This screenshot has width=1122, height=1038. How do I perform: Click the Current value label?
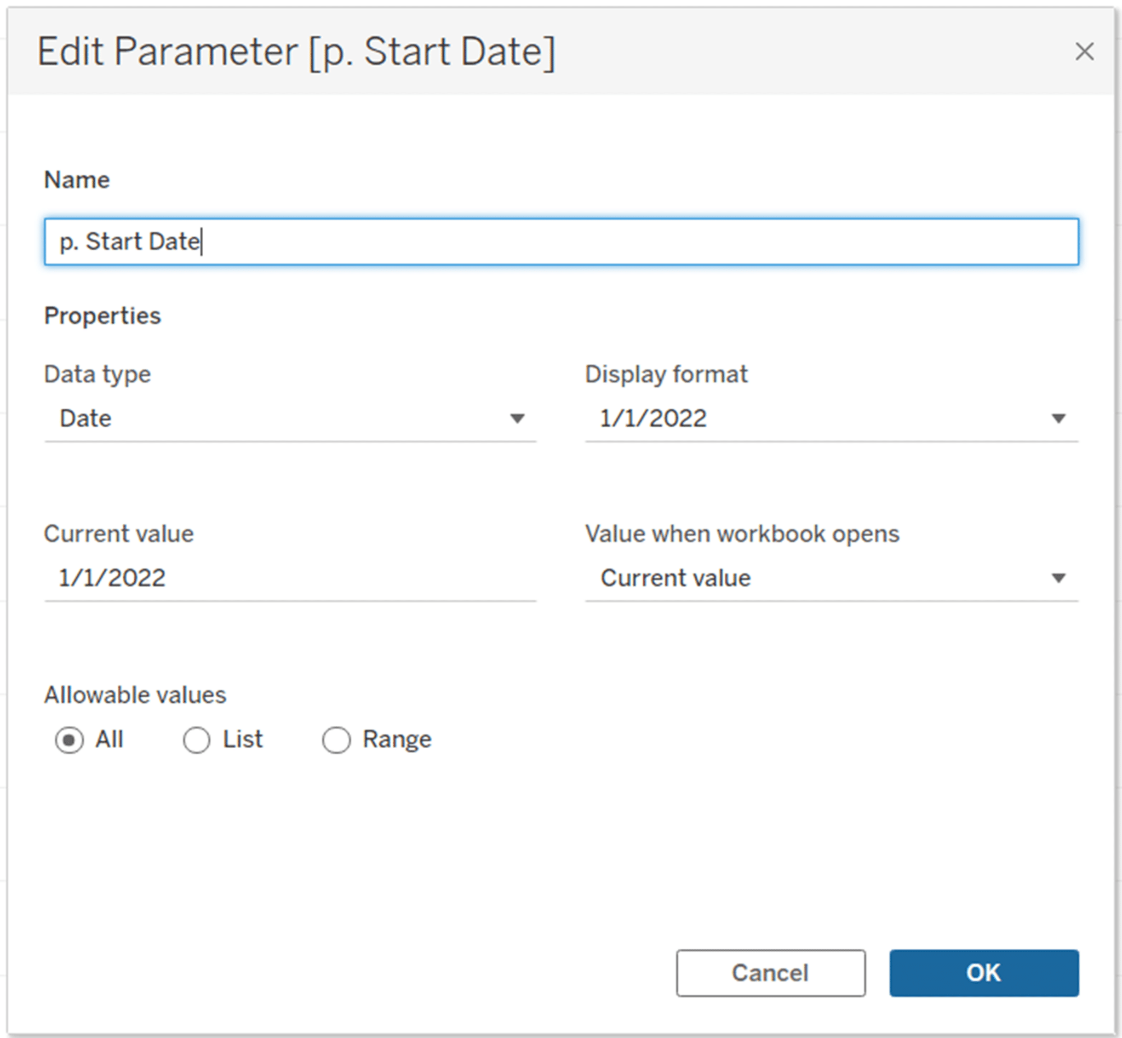click(x=119, y=534)
